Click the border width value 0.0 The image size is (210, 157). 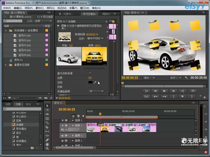[90, 78]
